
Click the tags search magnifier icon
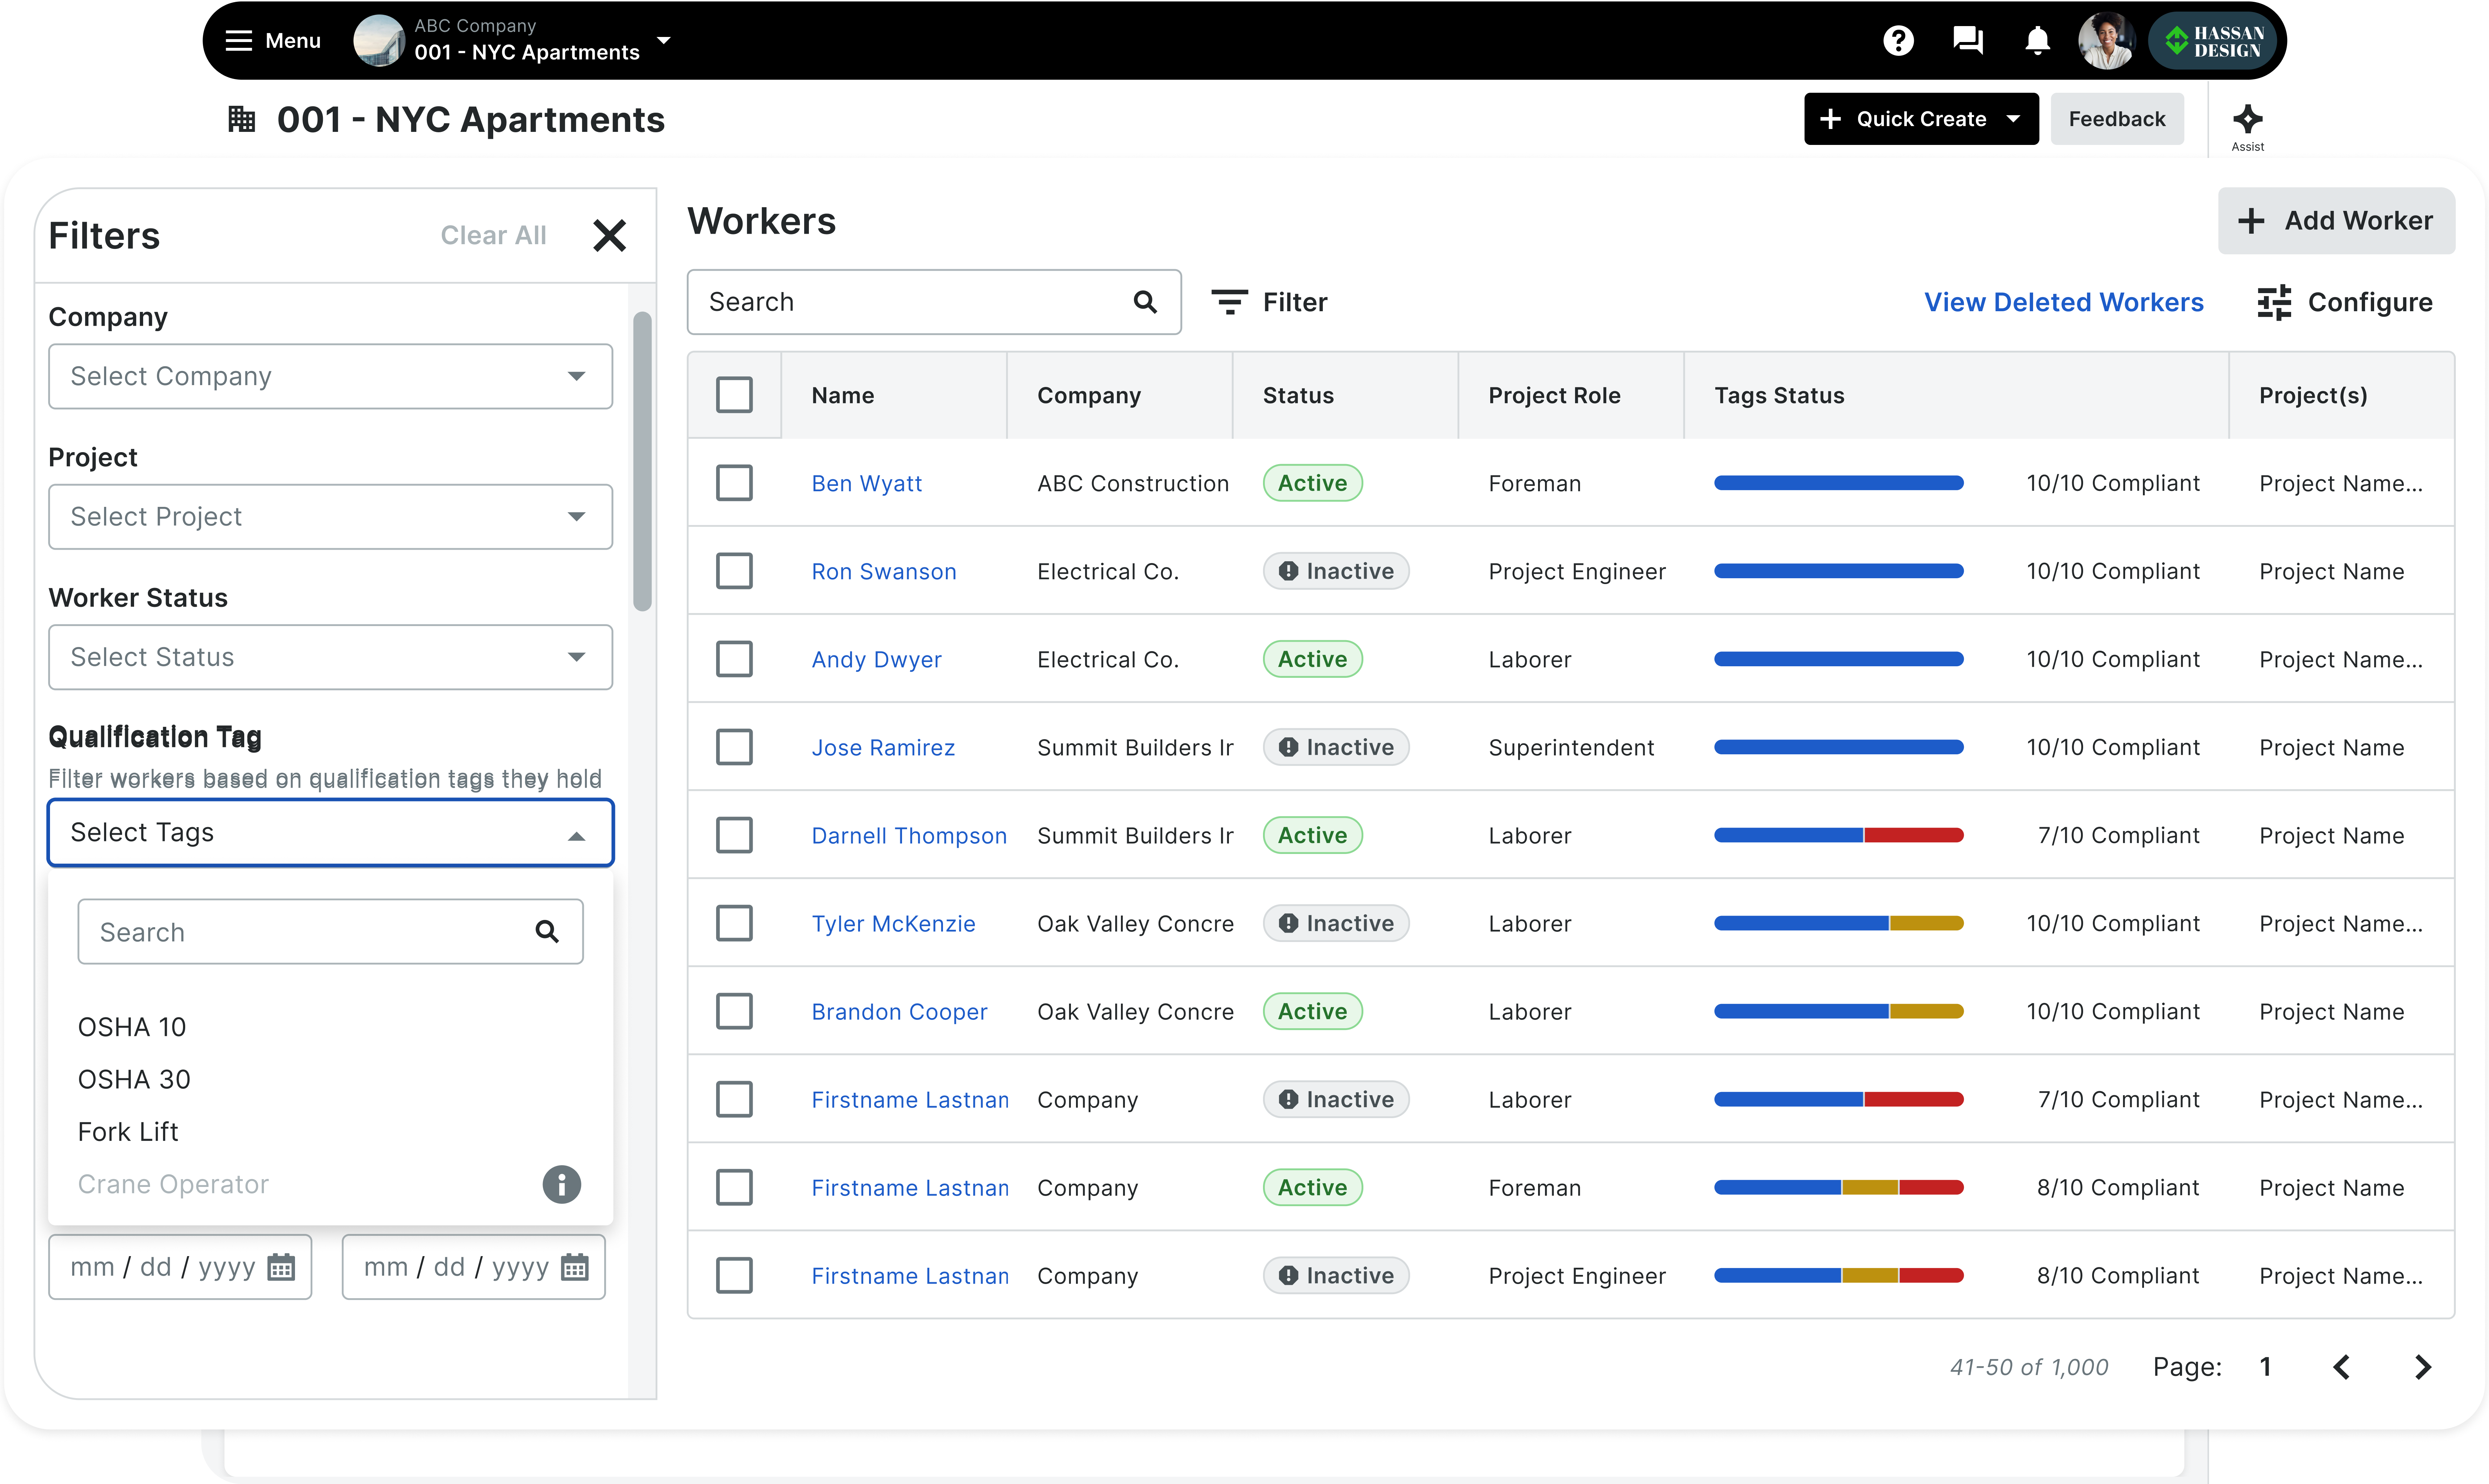pos(546,932)
